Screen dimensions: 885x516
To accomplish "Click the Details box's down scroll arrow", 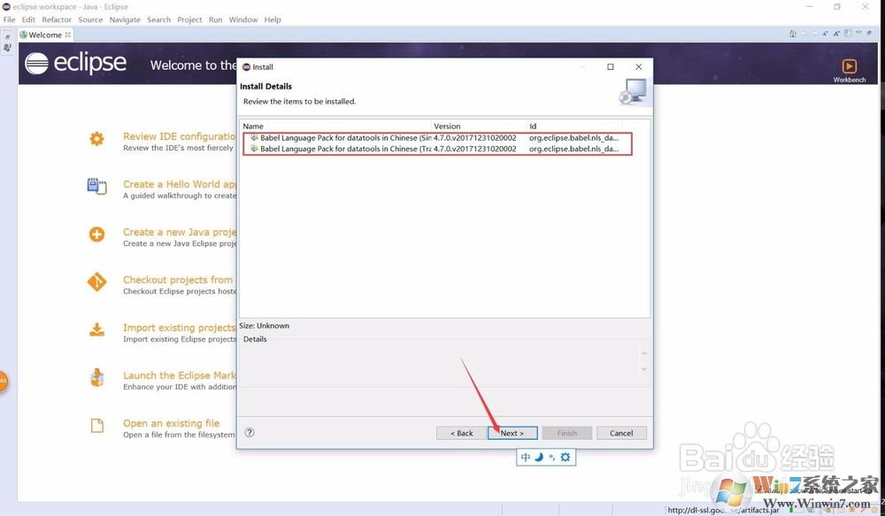I will click(644, 369).
